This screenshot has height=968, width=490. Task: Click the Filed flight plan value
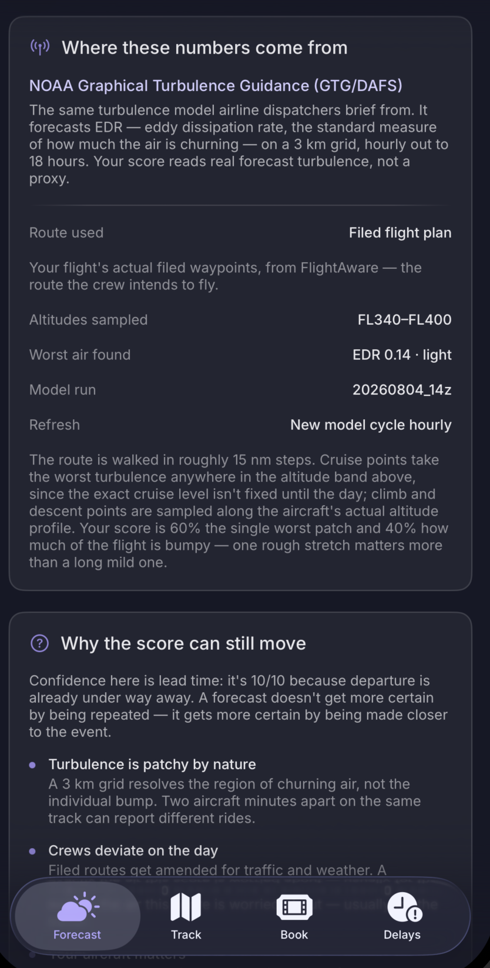[x=400, y=232]
